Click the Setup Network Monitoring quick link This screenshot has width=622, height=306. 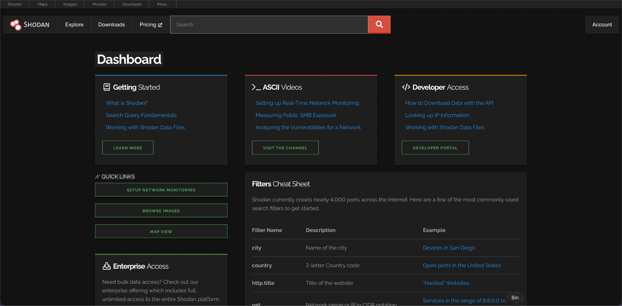[161, 190]
